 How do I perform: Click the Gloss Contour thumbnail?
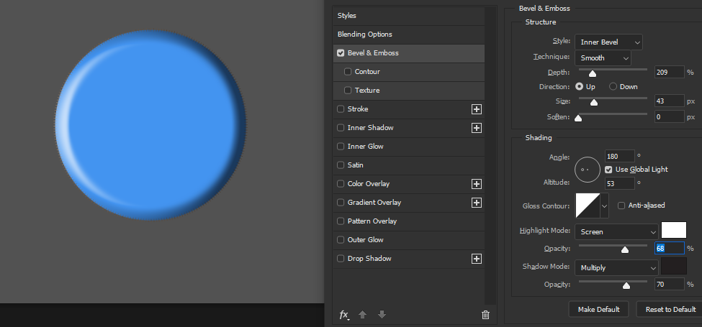click(588, 206)
